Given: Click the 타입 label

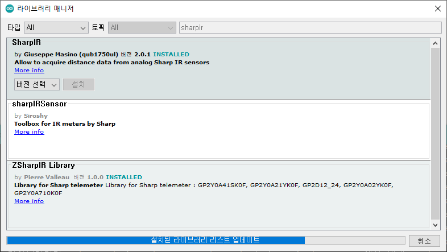Looking at the screenshot, I should click(14, 28).
